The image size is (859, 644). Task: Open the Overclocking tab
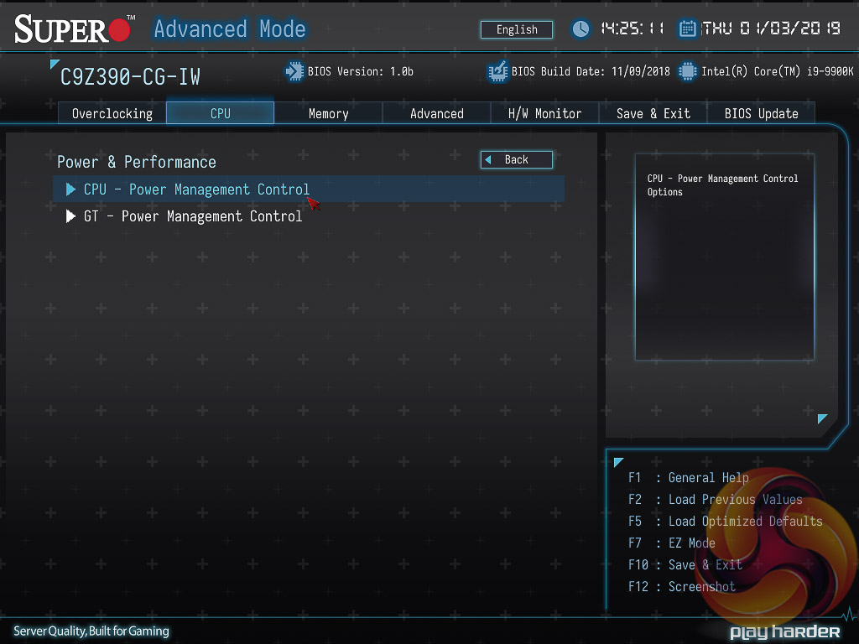pos(112,113)
